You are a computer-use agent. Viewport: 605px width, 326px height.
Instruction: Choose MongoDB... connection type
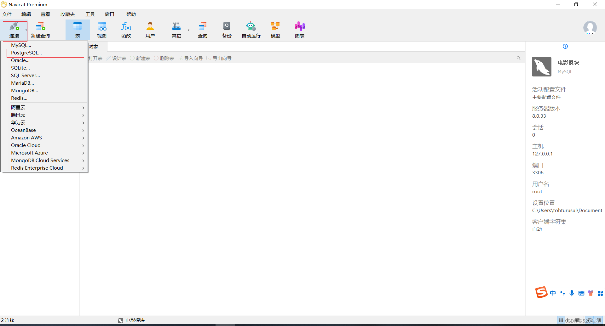click(x=44, y=91)
